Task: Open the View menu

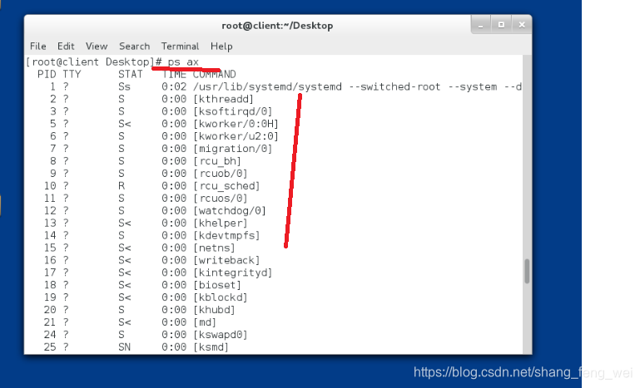Action: click(x=97, y=46)
